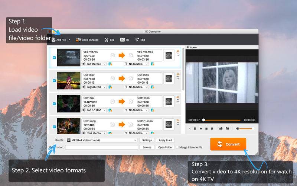This screenshot has height=186, width=297.
Task: Click the Browse destination button
Action: [147, 147]
